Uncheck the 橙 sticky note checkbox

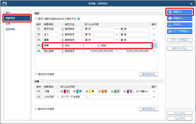pyautogui.click(x=99, y=91)
